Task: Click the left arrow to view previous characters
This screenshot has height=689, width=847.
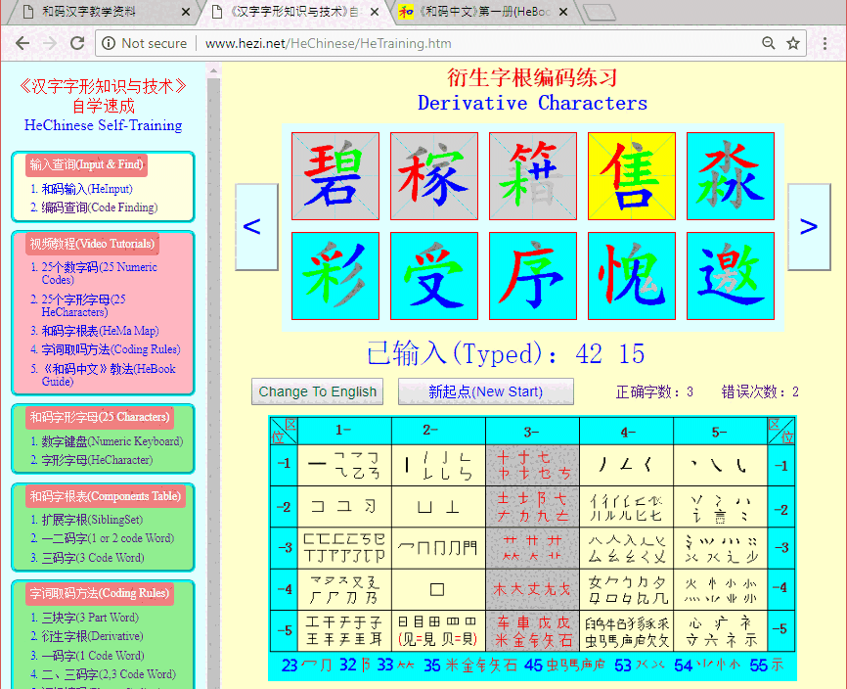Action: point(253,226)
